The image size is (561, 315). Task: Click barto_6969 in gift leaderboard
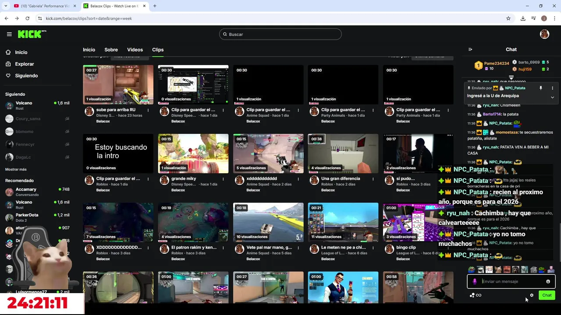tap(529, 62)
